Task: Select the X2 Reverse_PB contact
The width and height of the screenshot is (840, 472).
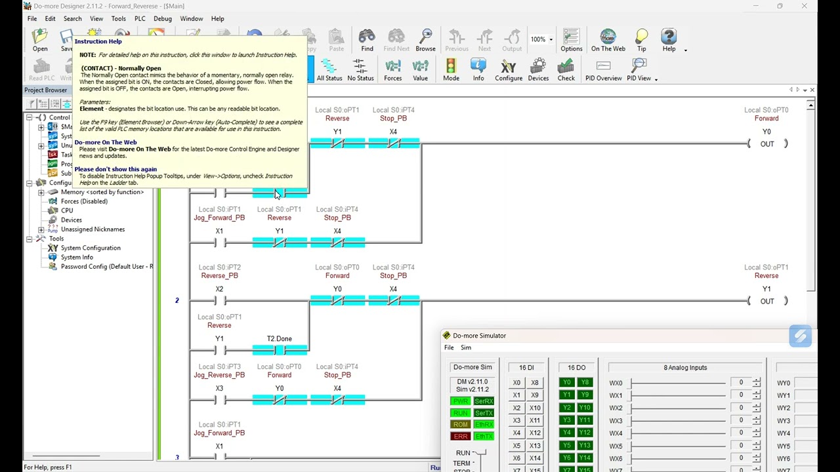Action: click(x=219, y=300)
